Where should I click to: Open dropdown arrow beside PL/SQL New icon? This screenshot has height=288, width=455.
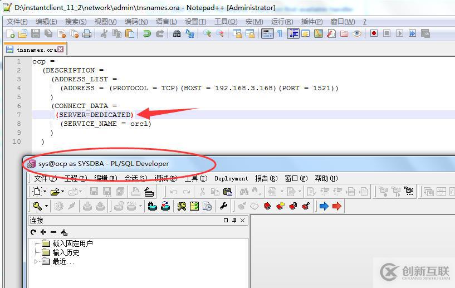45,192
